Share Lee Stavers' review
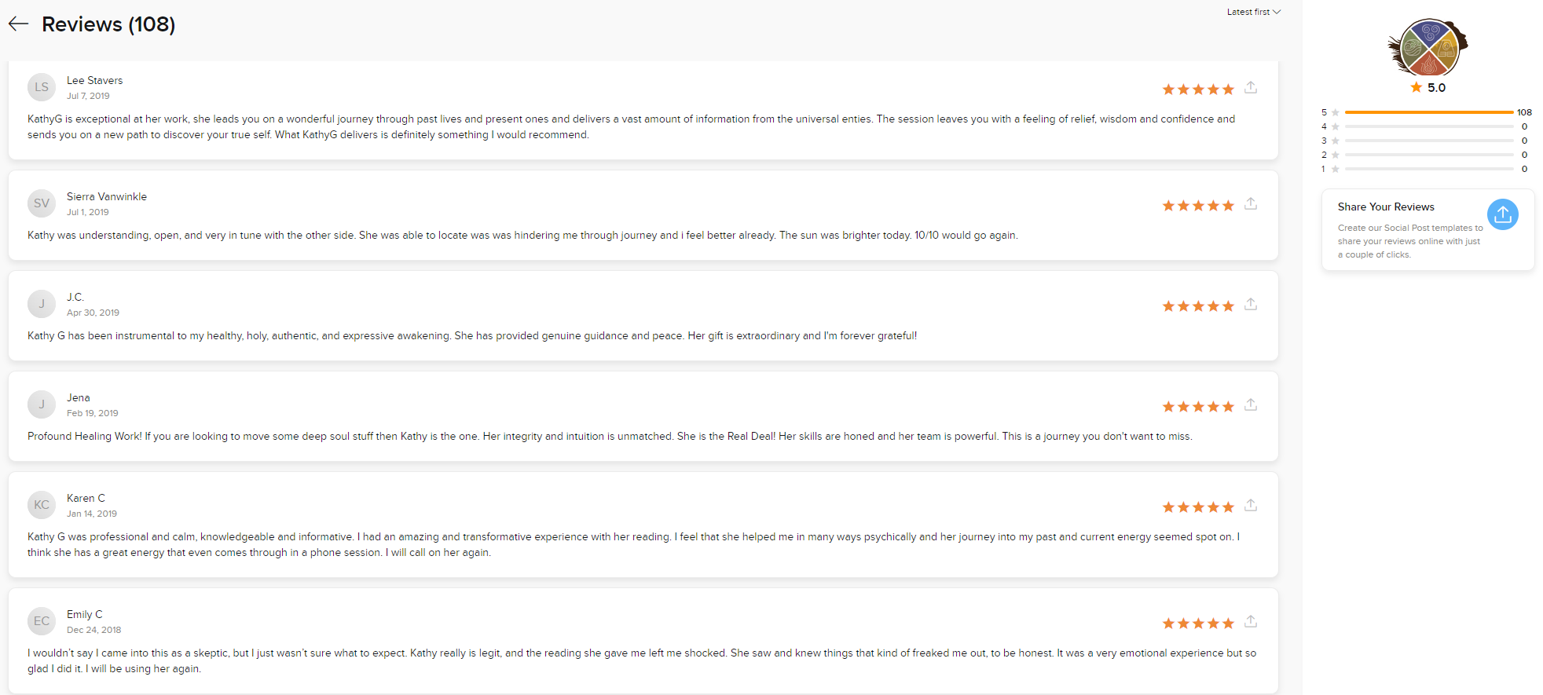 coord(1251,87)
